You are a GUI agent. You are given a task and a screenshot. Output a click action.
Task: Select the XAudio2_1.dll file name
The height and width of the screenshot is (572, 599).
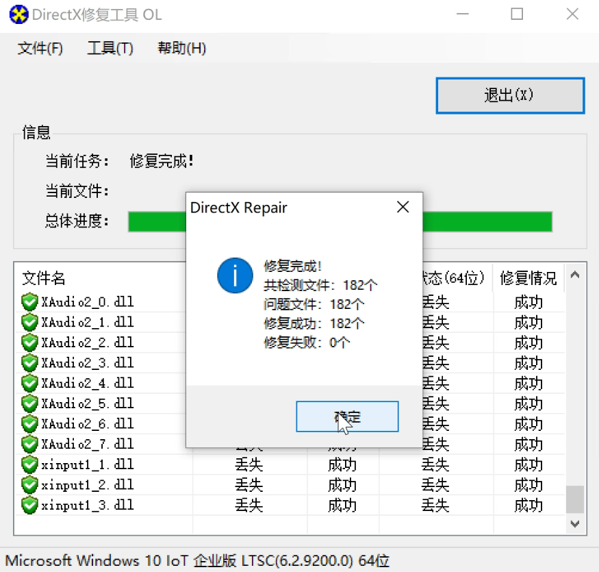(x=88, y=323)
